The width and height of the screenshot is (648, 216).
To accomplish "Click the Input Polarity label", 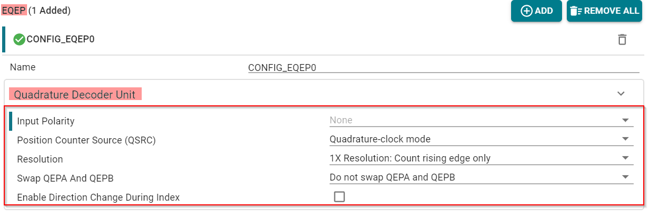I will pyautogui.click(x=46, y=121).
